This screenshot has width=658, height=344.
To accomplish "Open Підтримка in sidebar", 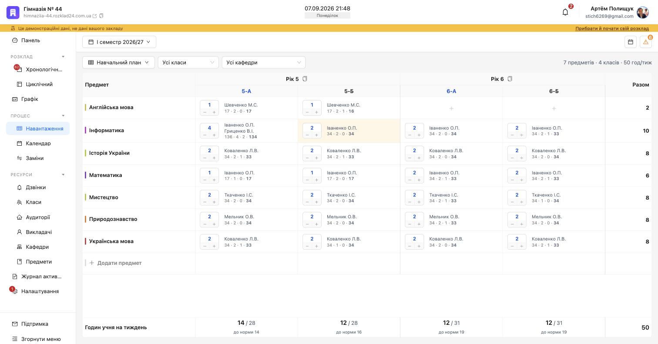I will (x=38, y=324).
